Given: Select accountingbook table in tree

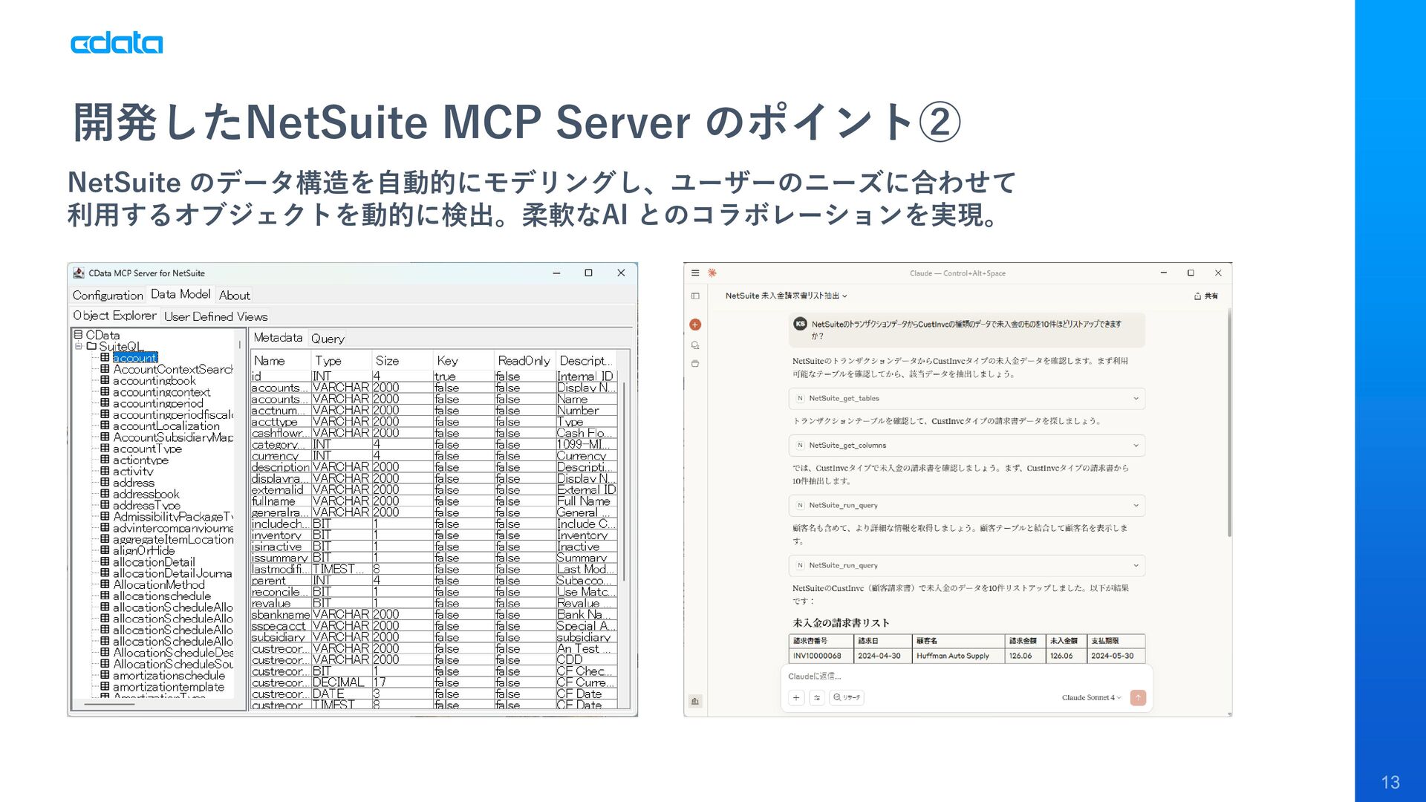Looking at the screenshot, I should [x=154, y=381].
